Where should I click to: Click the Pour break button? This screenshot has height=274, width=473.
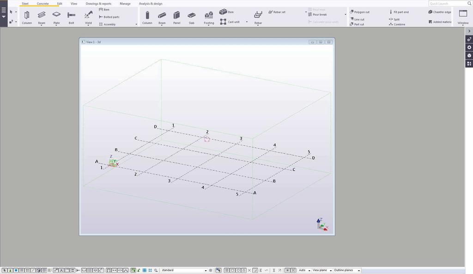(x=317, y=14)
